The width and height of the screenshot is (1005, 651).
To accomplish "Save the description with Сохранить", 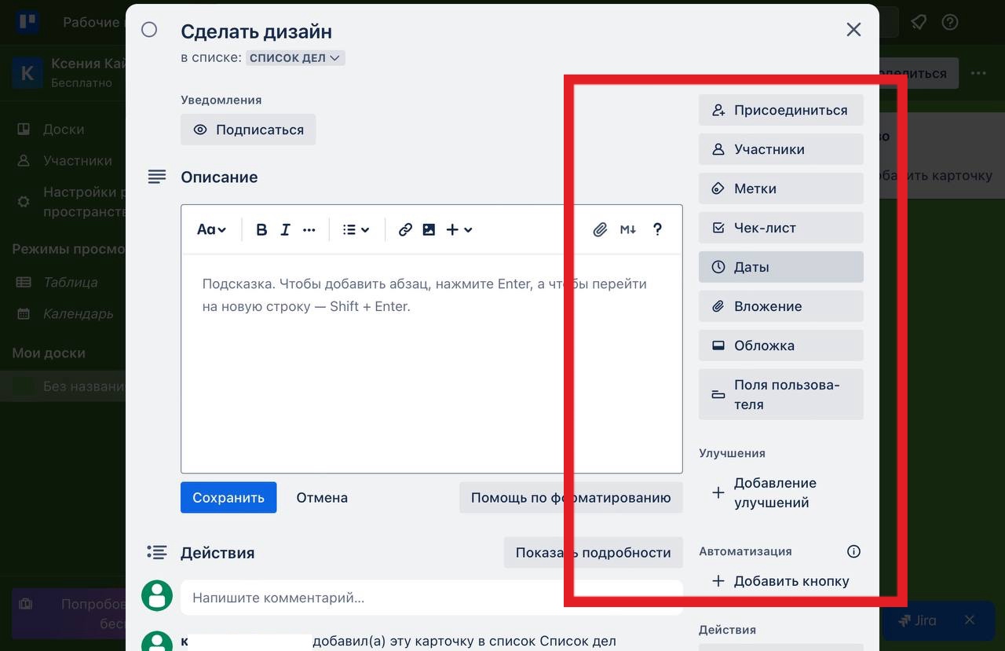I will (228, 497).
